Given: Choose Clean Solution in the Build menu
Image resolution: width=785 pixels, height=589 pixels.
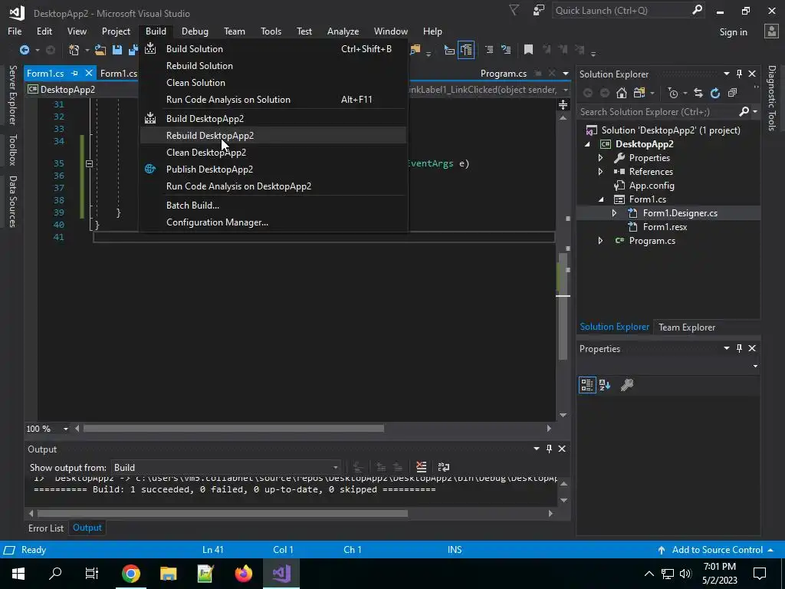Looking at the screenshot, I should click(273, 83).
